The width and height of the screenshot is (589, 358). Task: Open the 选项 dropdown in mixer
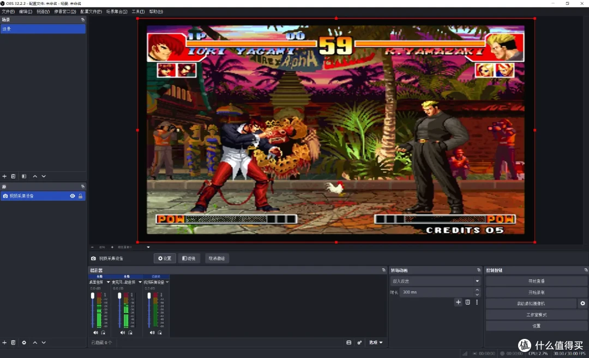click(x=376, y=343)
